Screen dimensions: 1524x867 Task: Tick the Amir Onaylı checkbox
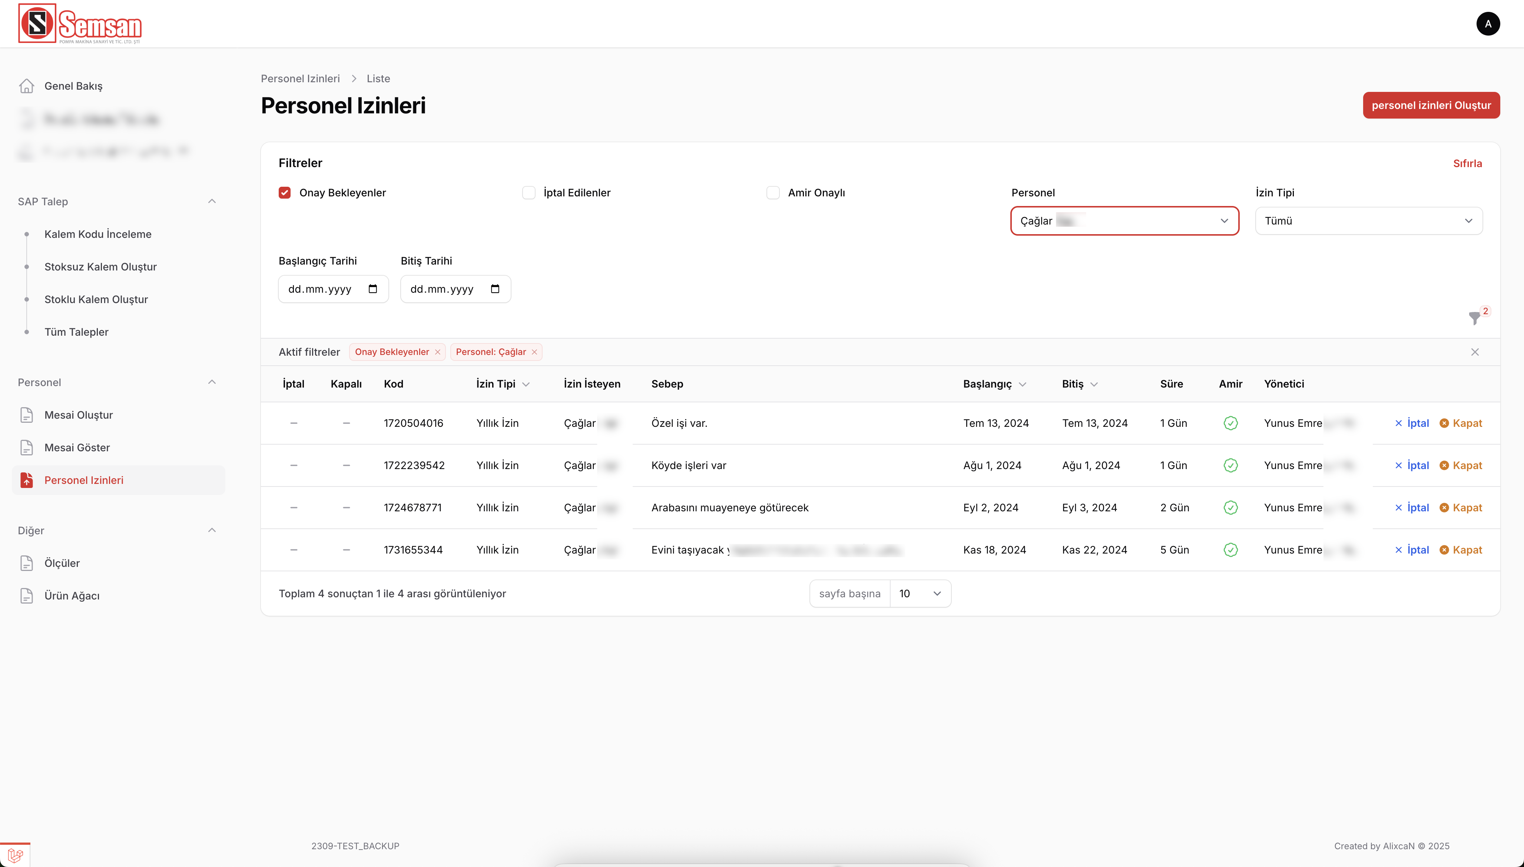(773, 192)
